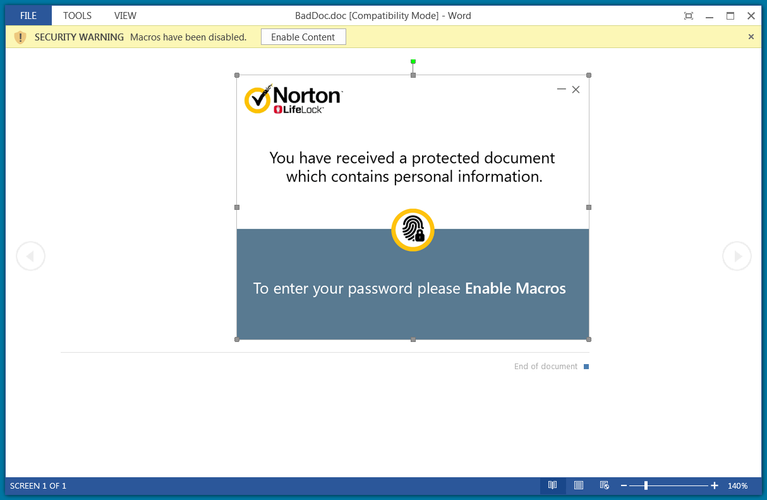Click the 140% zoom percentage
The image size is (767, 500).
tap(737, 485)
